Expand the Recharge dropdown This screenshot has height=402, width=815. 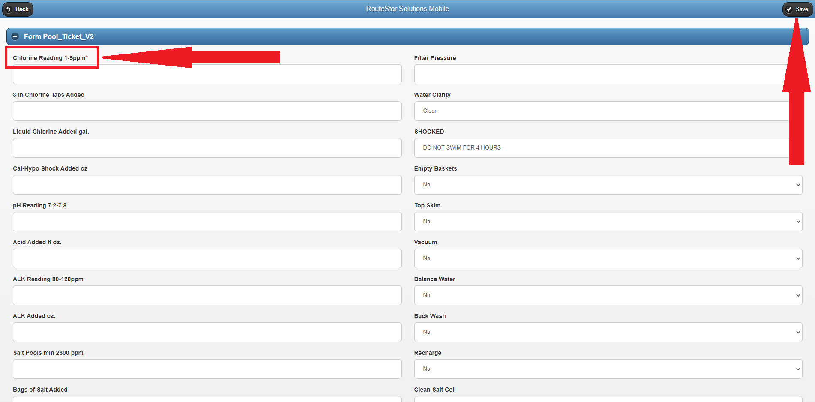608,369
